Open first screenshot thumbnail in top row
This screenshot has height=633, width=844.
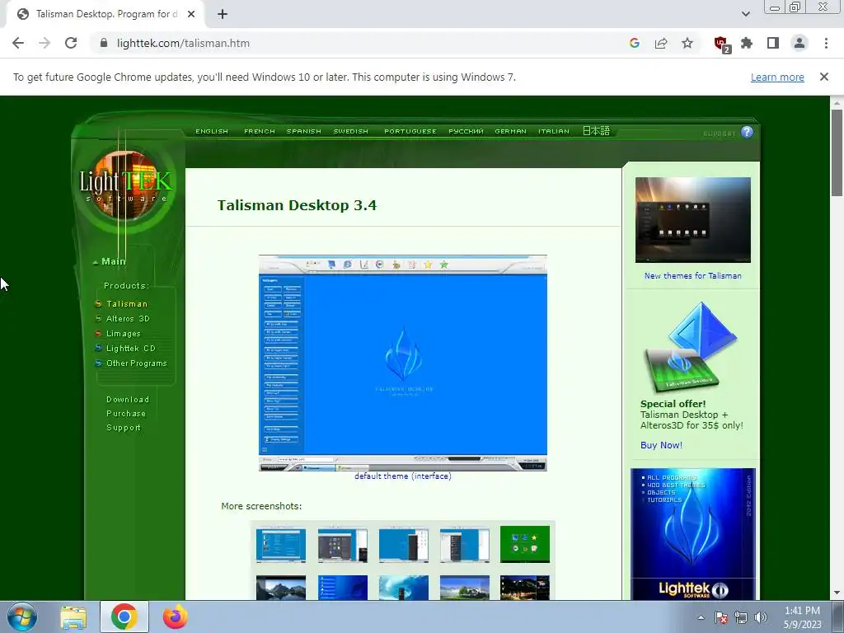pyautogui.click(x=280, y=545)
